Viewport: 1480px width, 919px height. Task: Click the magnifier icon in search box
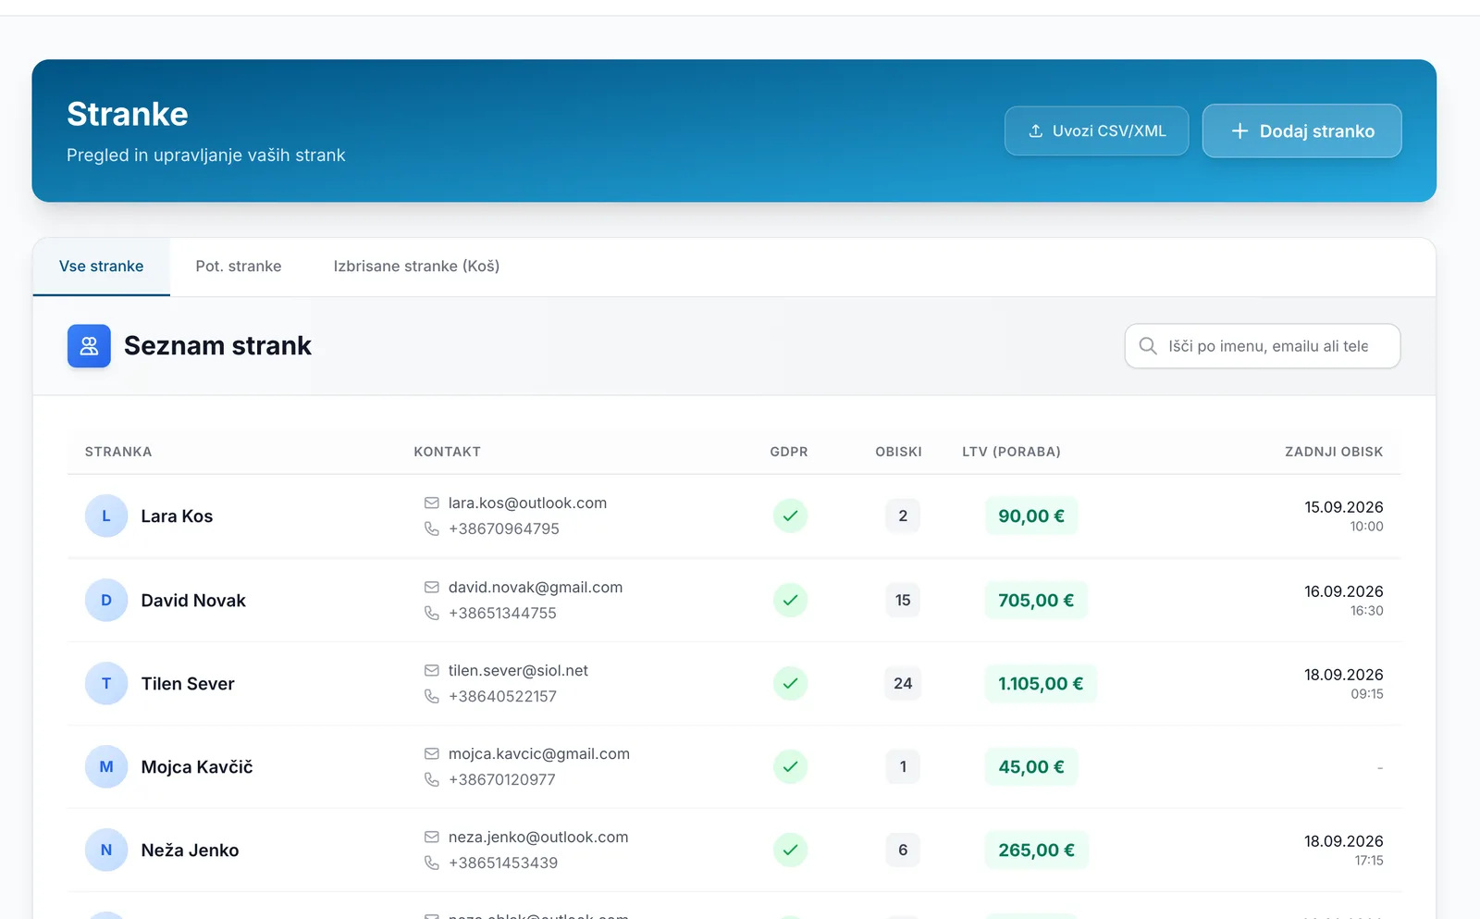(x=1148, y=346)
